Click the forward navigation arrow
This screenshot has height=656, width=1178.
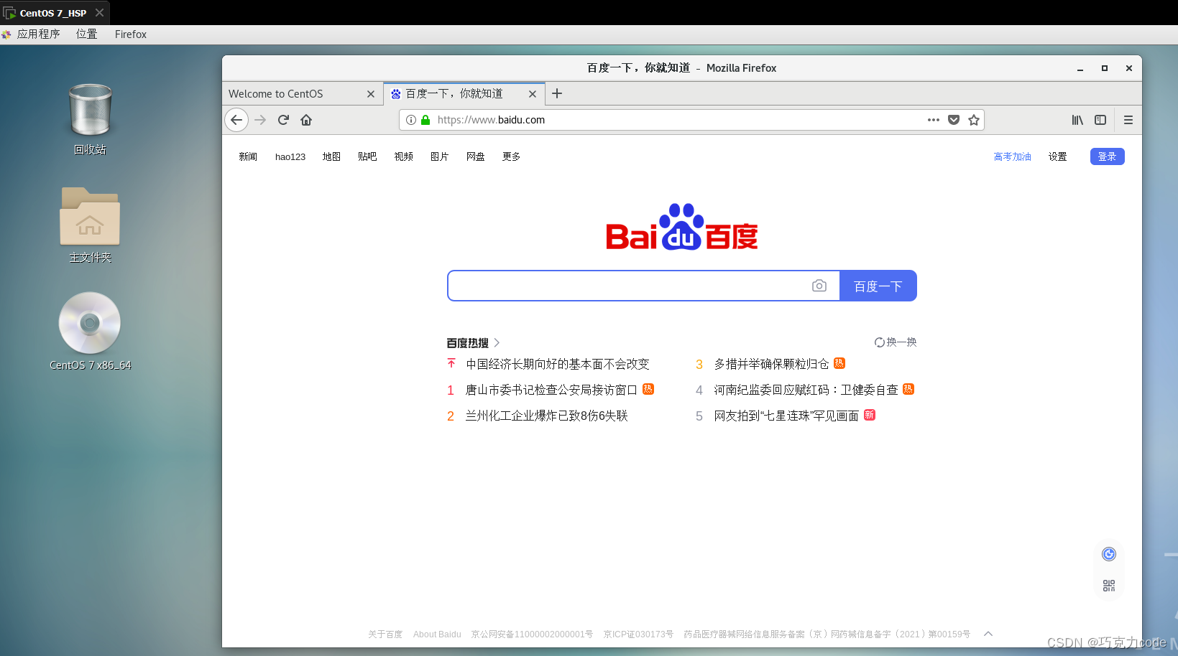point(260,120)
